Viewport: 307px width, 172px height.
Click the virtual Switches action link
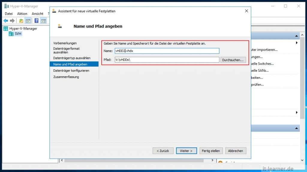(262, 64)
